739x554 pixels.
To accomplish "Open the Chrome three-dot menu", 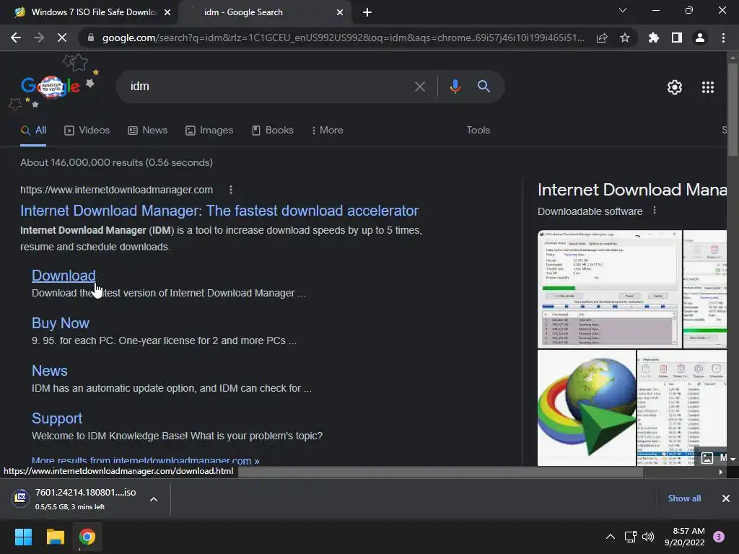I will pos(723,38).
